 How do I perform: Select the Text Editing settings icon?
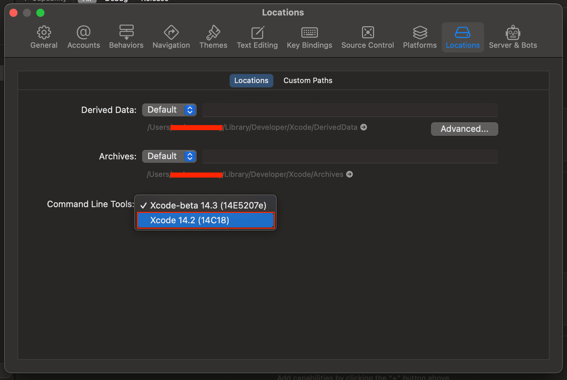click(257, 37)
